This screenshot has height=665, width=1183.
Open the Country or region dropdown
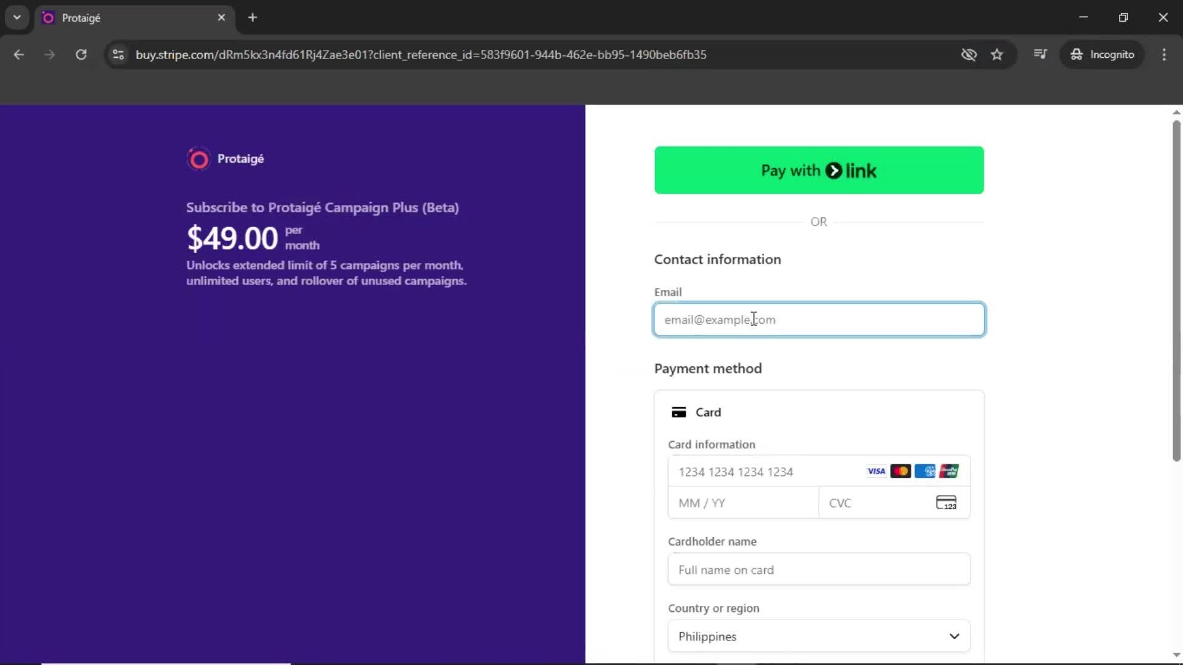pos(818,636)
